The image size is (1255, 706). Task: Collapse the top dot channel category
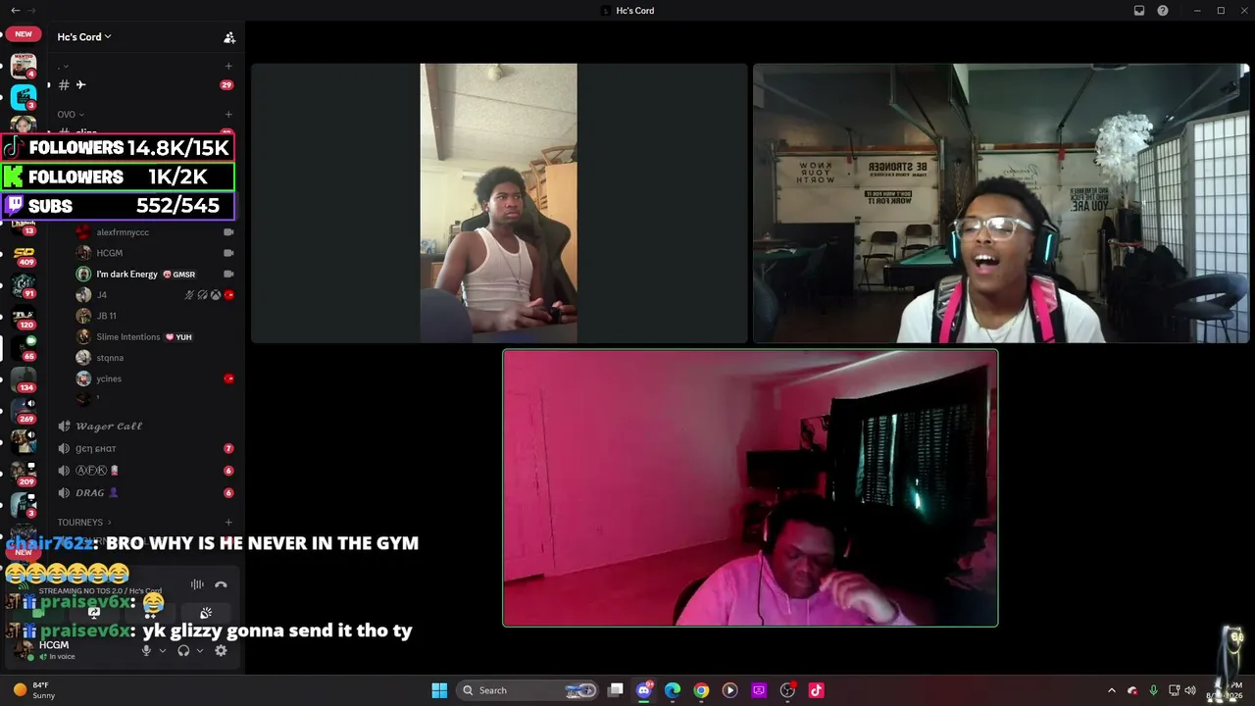[64, 67]
